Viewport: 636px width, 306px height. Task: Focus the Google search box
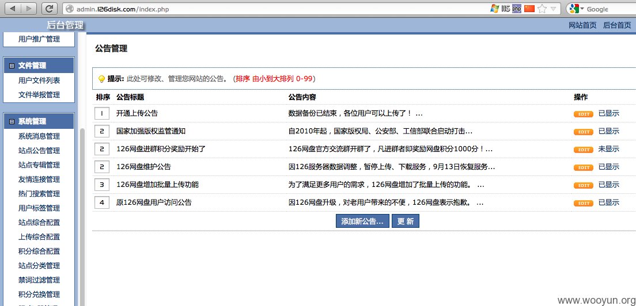click(608, 9)
